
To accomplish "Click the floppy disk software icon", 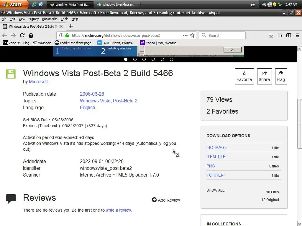I will pyautogui.click(x=11, y=74).
